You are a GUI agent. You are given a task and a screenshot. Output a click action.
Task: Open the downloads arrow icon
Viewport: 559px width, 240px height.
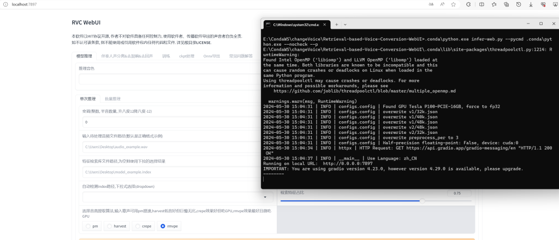(x=531, y=4)
